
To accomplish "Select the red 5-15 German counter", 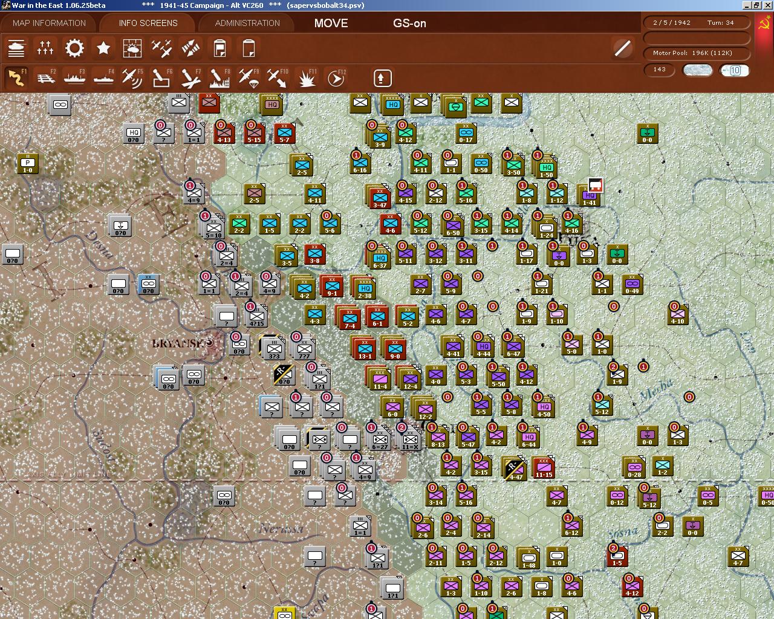I will coord(254,132).
